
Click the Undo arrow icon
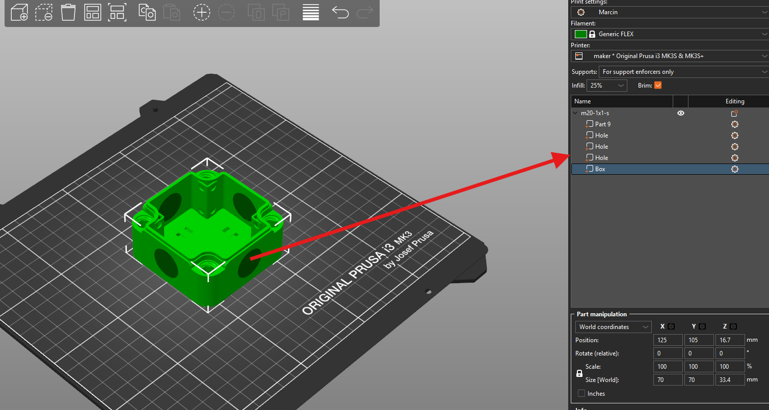[x=340, y=12]
